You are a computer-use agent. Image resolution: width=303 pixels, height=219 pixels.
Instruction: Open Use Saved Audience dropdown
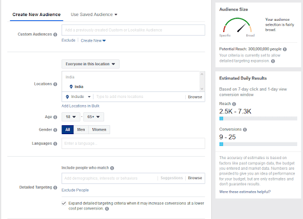(x=94, y=14)
